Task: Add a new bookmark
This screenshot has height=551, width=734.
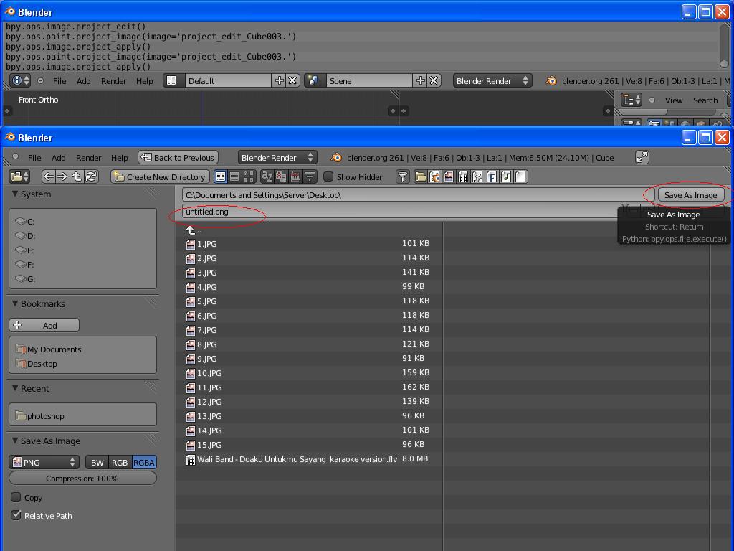Action: (x=44, y=325)
